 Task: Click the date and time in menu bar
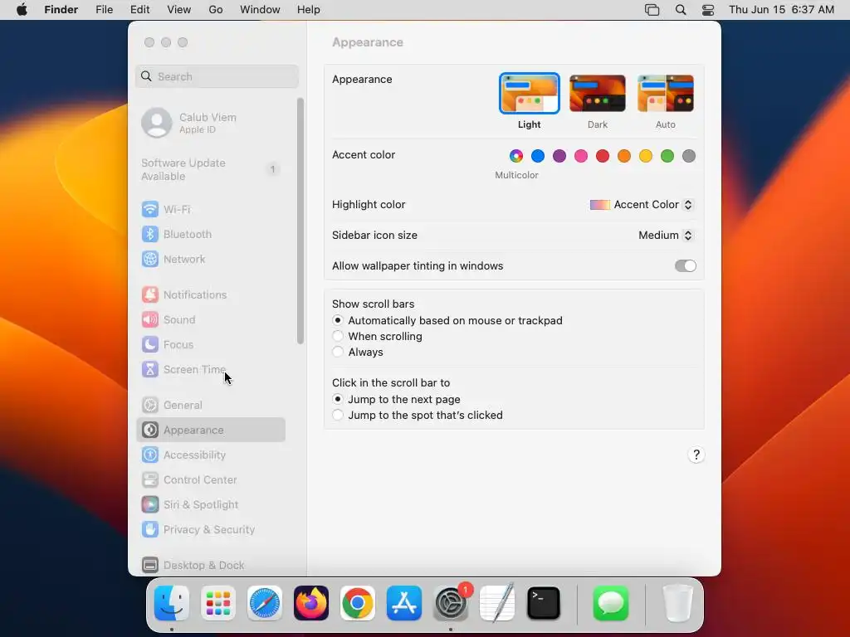click(781, 10)
